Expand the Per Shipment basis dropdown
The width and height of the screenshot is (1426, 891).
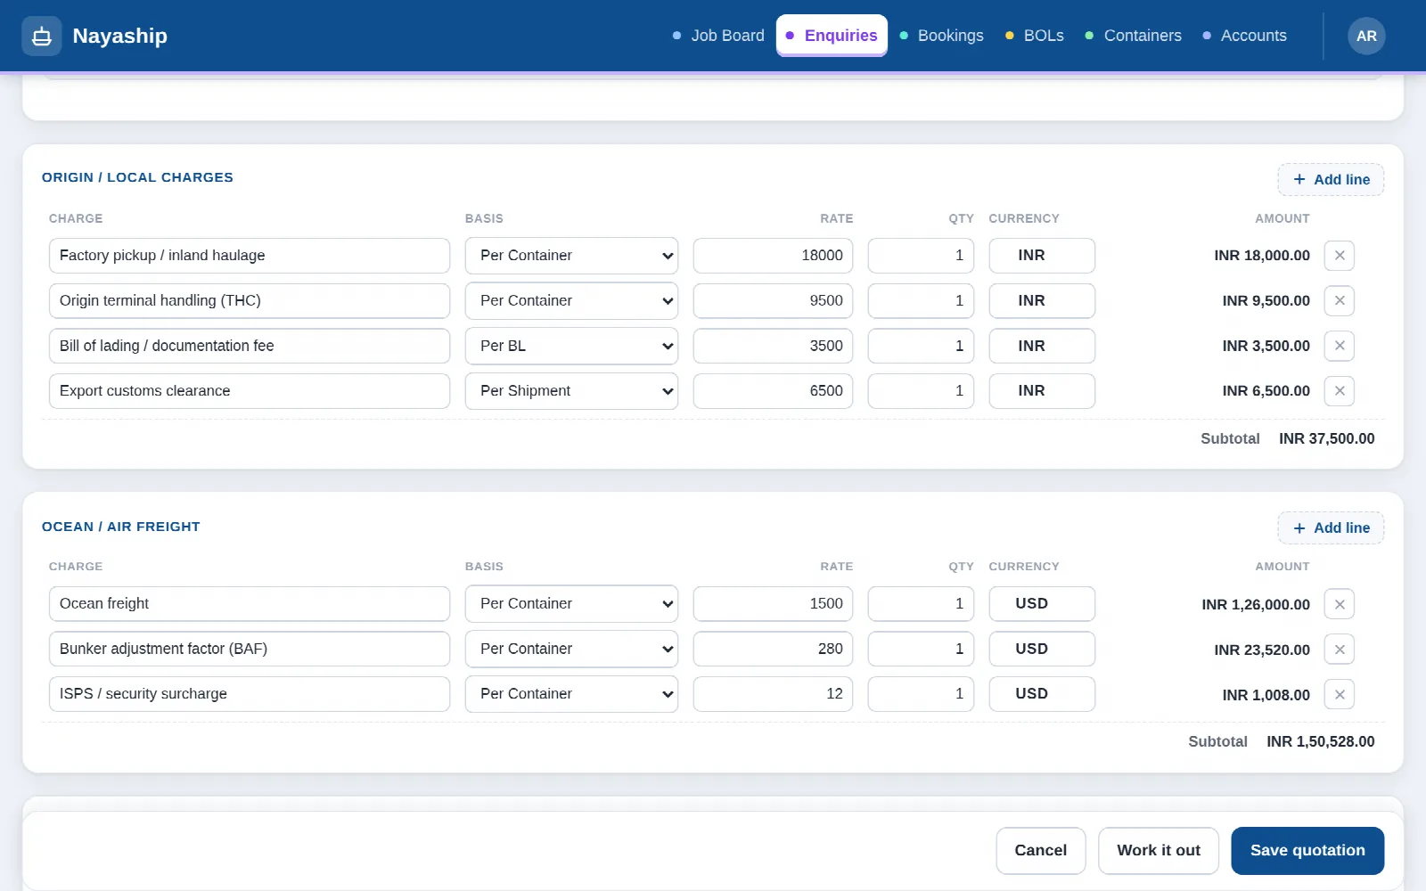[x=571, y=391]
